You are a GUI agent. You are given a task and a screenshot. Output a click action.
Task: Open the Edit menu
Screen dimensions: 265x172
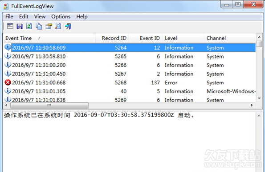(x=24, y=16)
